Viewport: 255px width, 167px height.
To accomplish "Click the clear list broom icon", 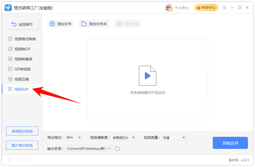I will pyautogui.click(x=119, y=24).
